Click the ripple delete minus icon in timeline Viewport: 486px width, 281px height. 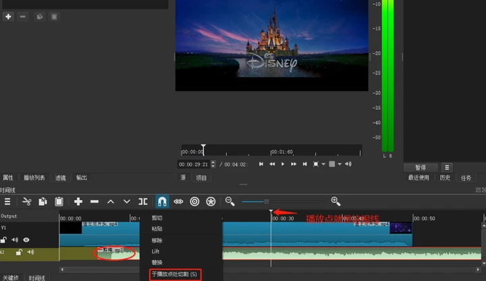pos(94,201)
